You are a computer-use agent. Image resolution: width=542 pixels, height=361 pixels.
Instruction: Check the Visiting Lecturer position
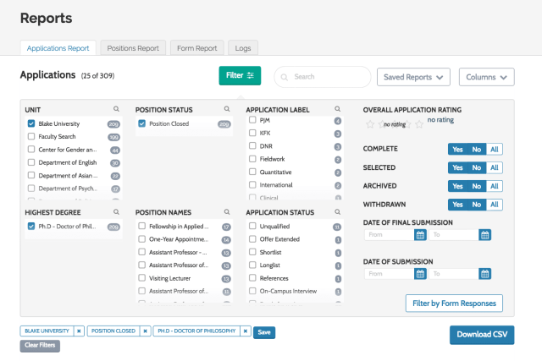141,278
